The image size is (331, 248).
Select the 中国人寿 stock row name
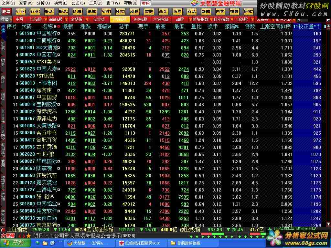coord(47,69)
